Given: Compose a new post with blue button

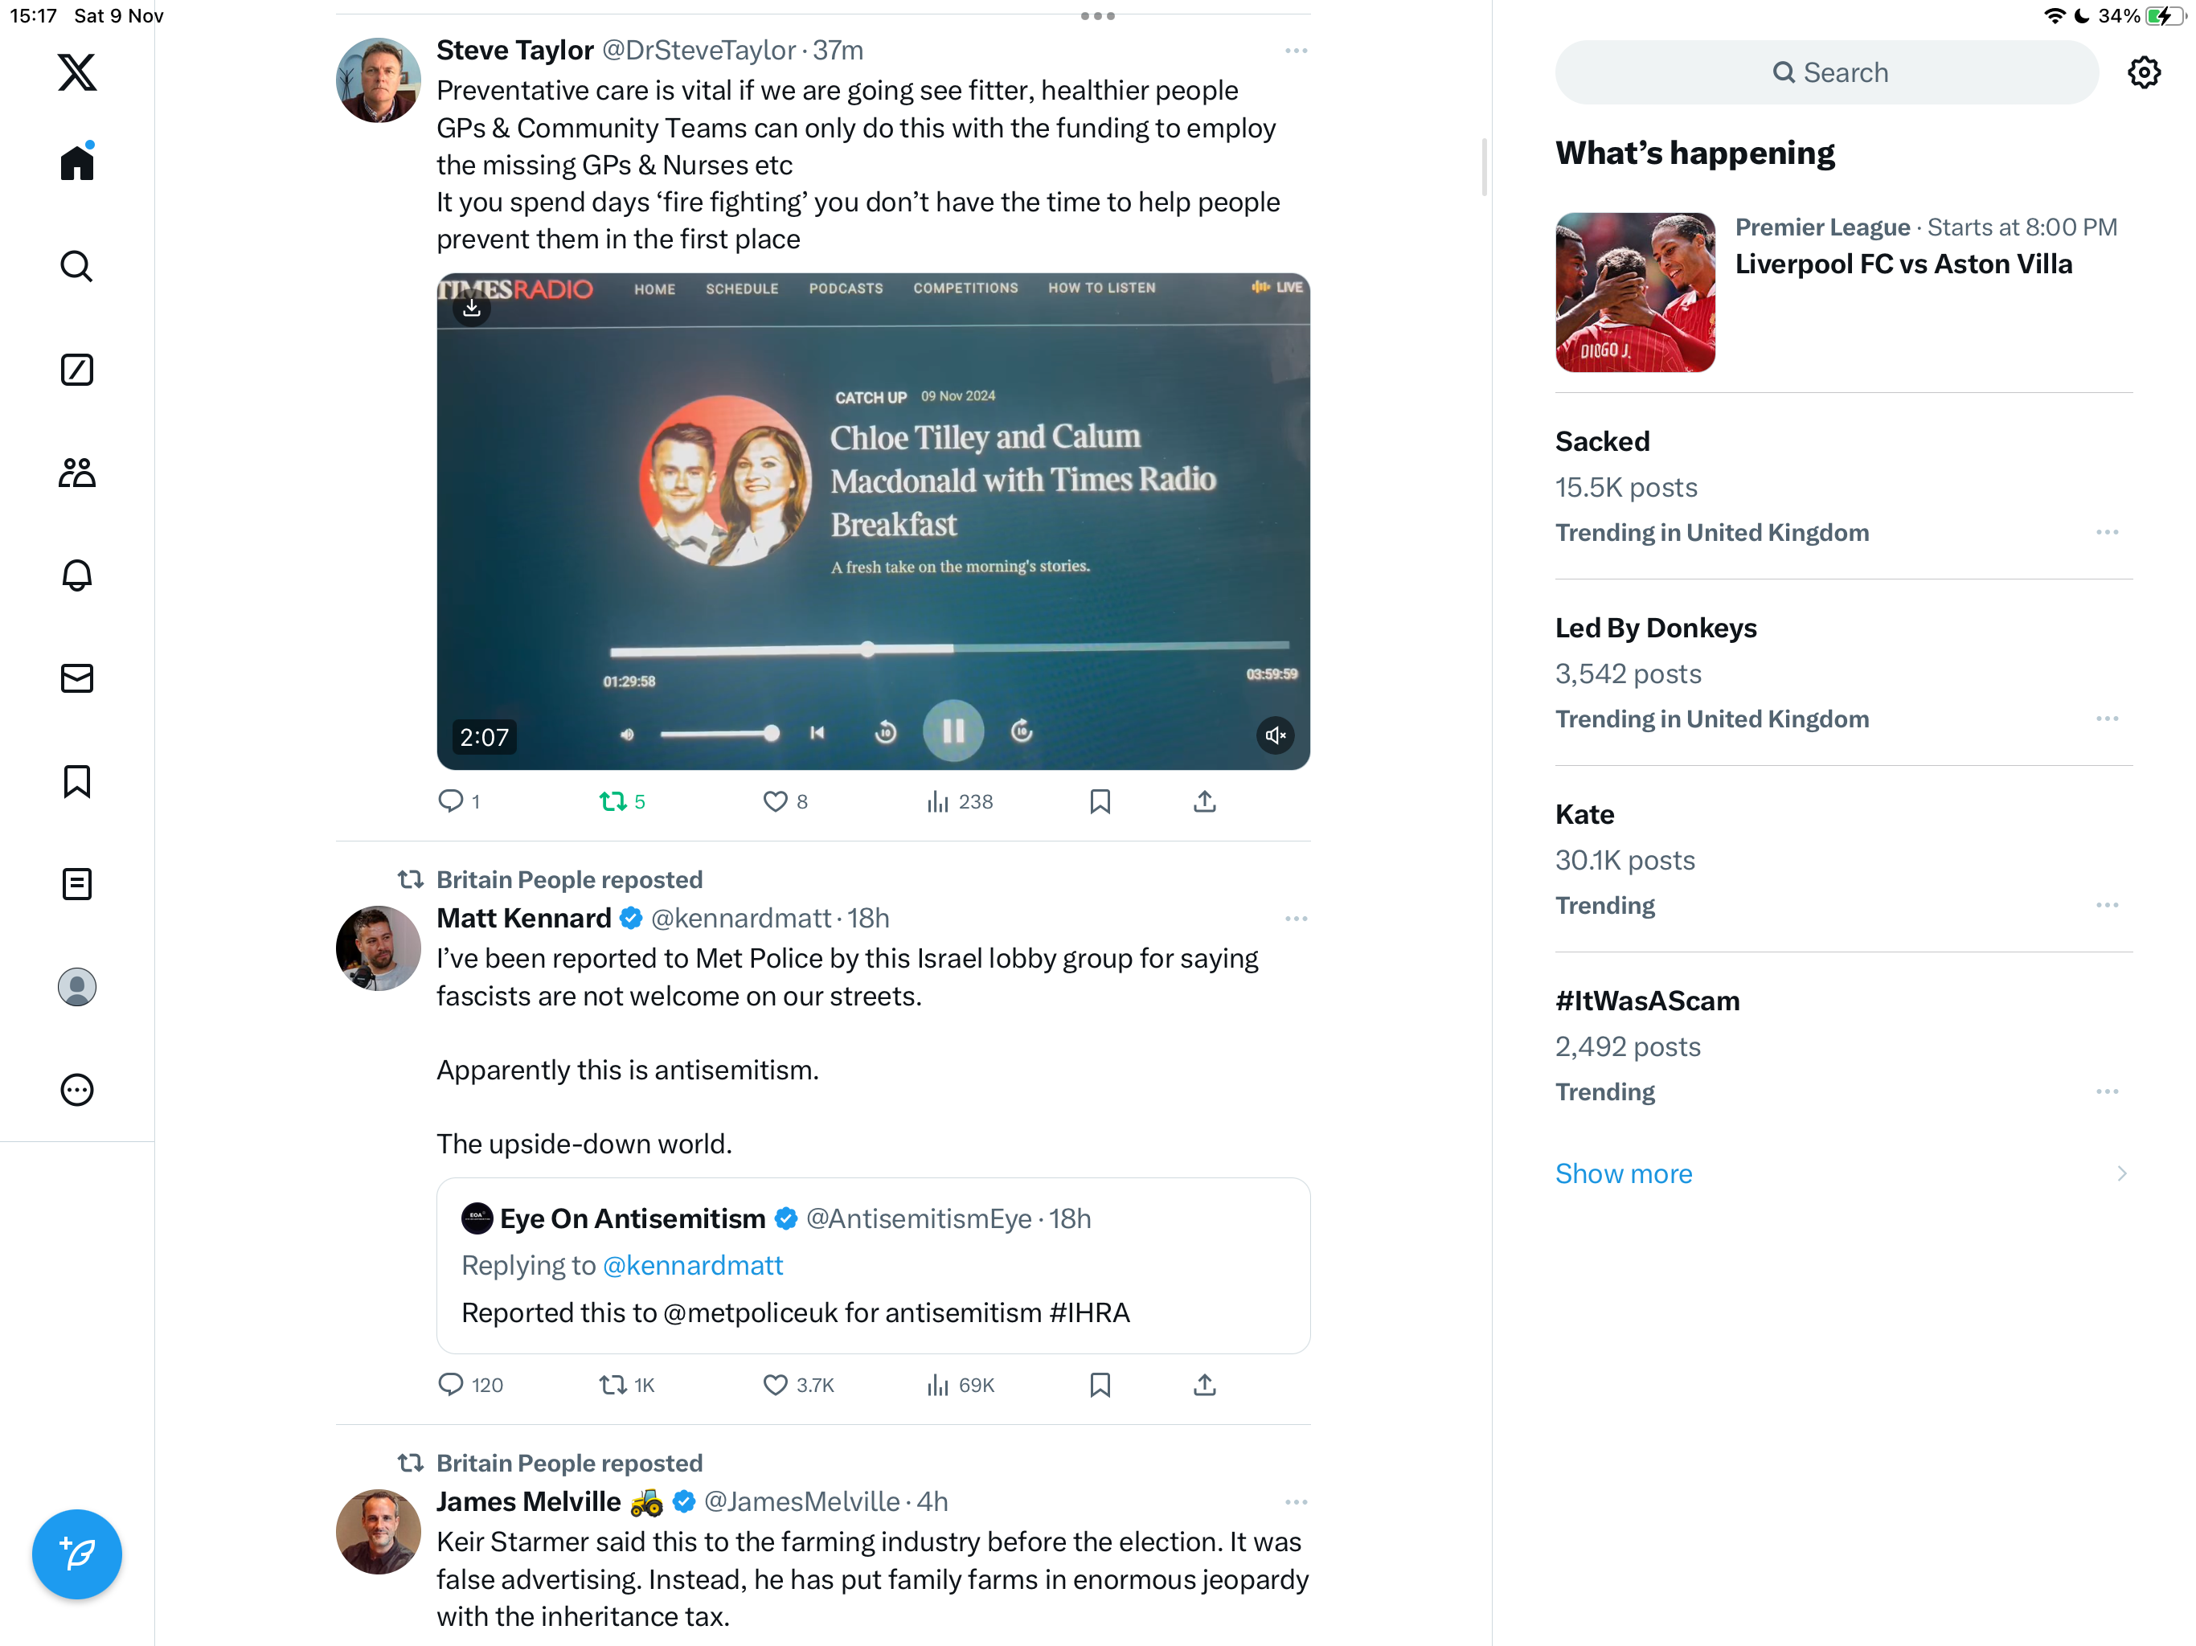Looking at the screenshot, I should click(x=76, y=1554).
